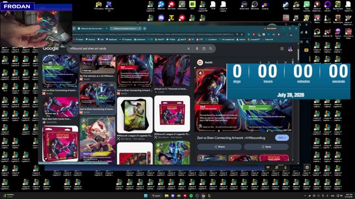Open Stream Deck desktop shortcut
Image resolution: width=355 pixels, height=199 pixels.
coord(244,6)
